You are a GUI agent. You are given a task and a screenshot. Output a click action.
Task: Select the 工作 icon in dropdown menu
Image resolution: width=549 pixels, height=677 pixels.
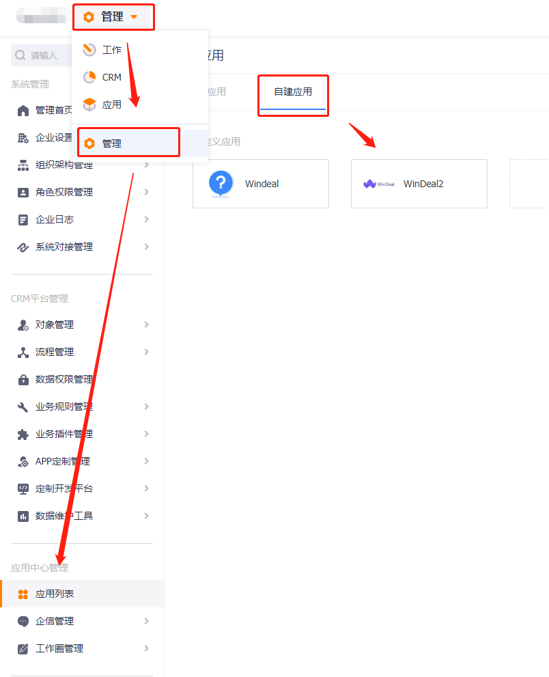coord(89,50)
